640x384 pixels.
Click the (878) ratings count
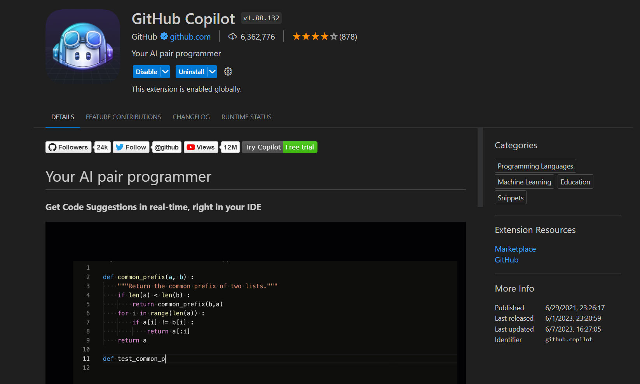(348, 36)
